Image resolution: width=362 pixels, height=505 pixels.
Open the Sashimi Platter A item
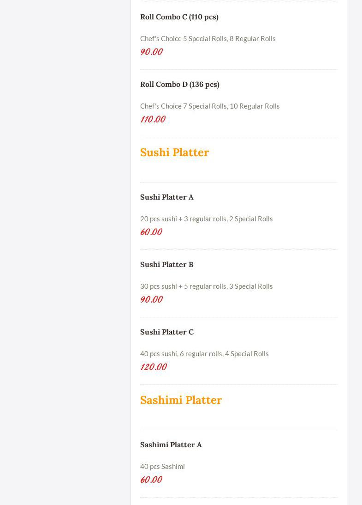click(x=171, y=445)
